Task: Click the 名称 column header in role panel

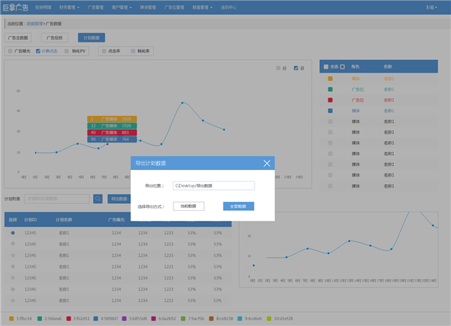Action: coord(388,66)
